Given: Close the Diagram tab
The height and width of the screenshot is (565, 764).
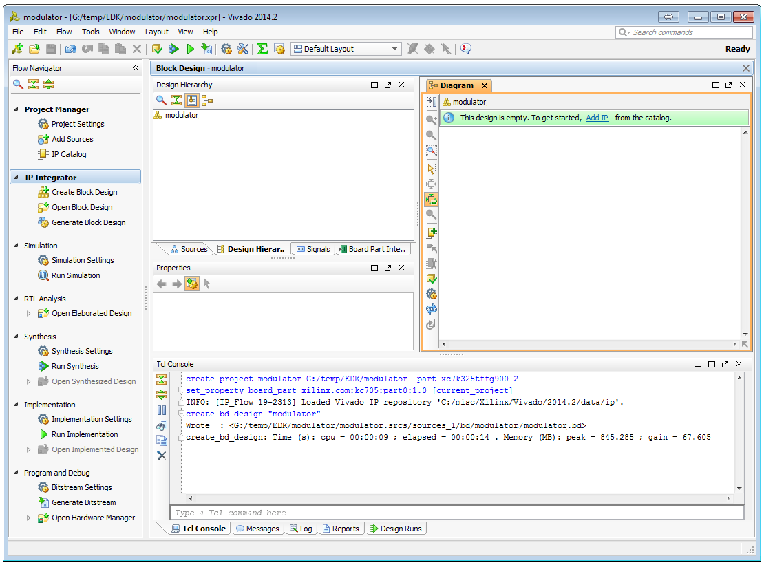Looking at the screenshot, I should pyautogui.click(x=485, y=86).
